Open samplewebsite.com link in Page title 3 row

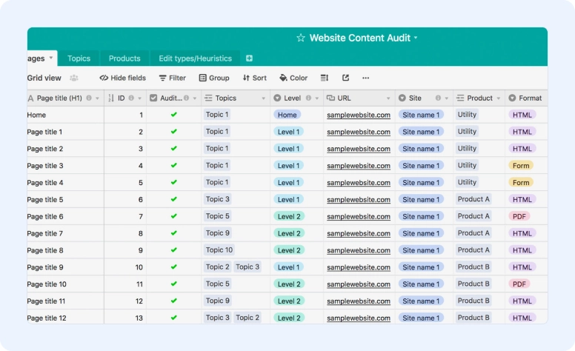pos(359,166)
